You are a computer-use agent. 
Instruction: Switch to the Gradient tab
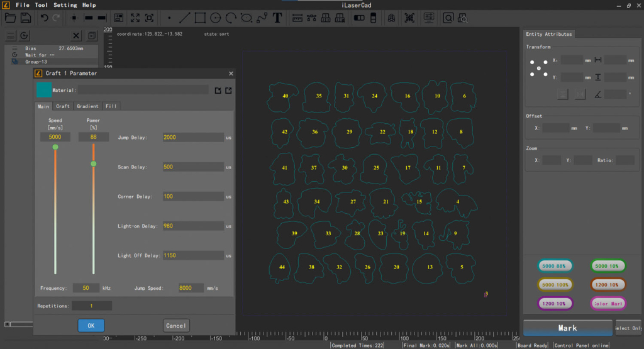click(x=87, y=106)
